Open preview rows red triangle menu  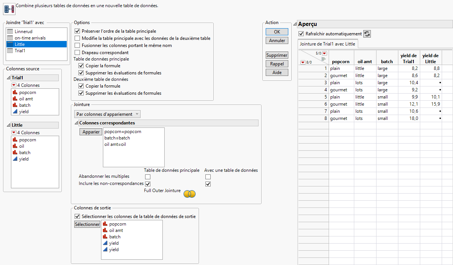click(x=303, y=62)
